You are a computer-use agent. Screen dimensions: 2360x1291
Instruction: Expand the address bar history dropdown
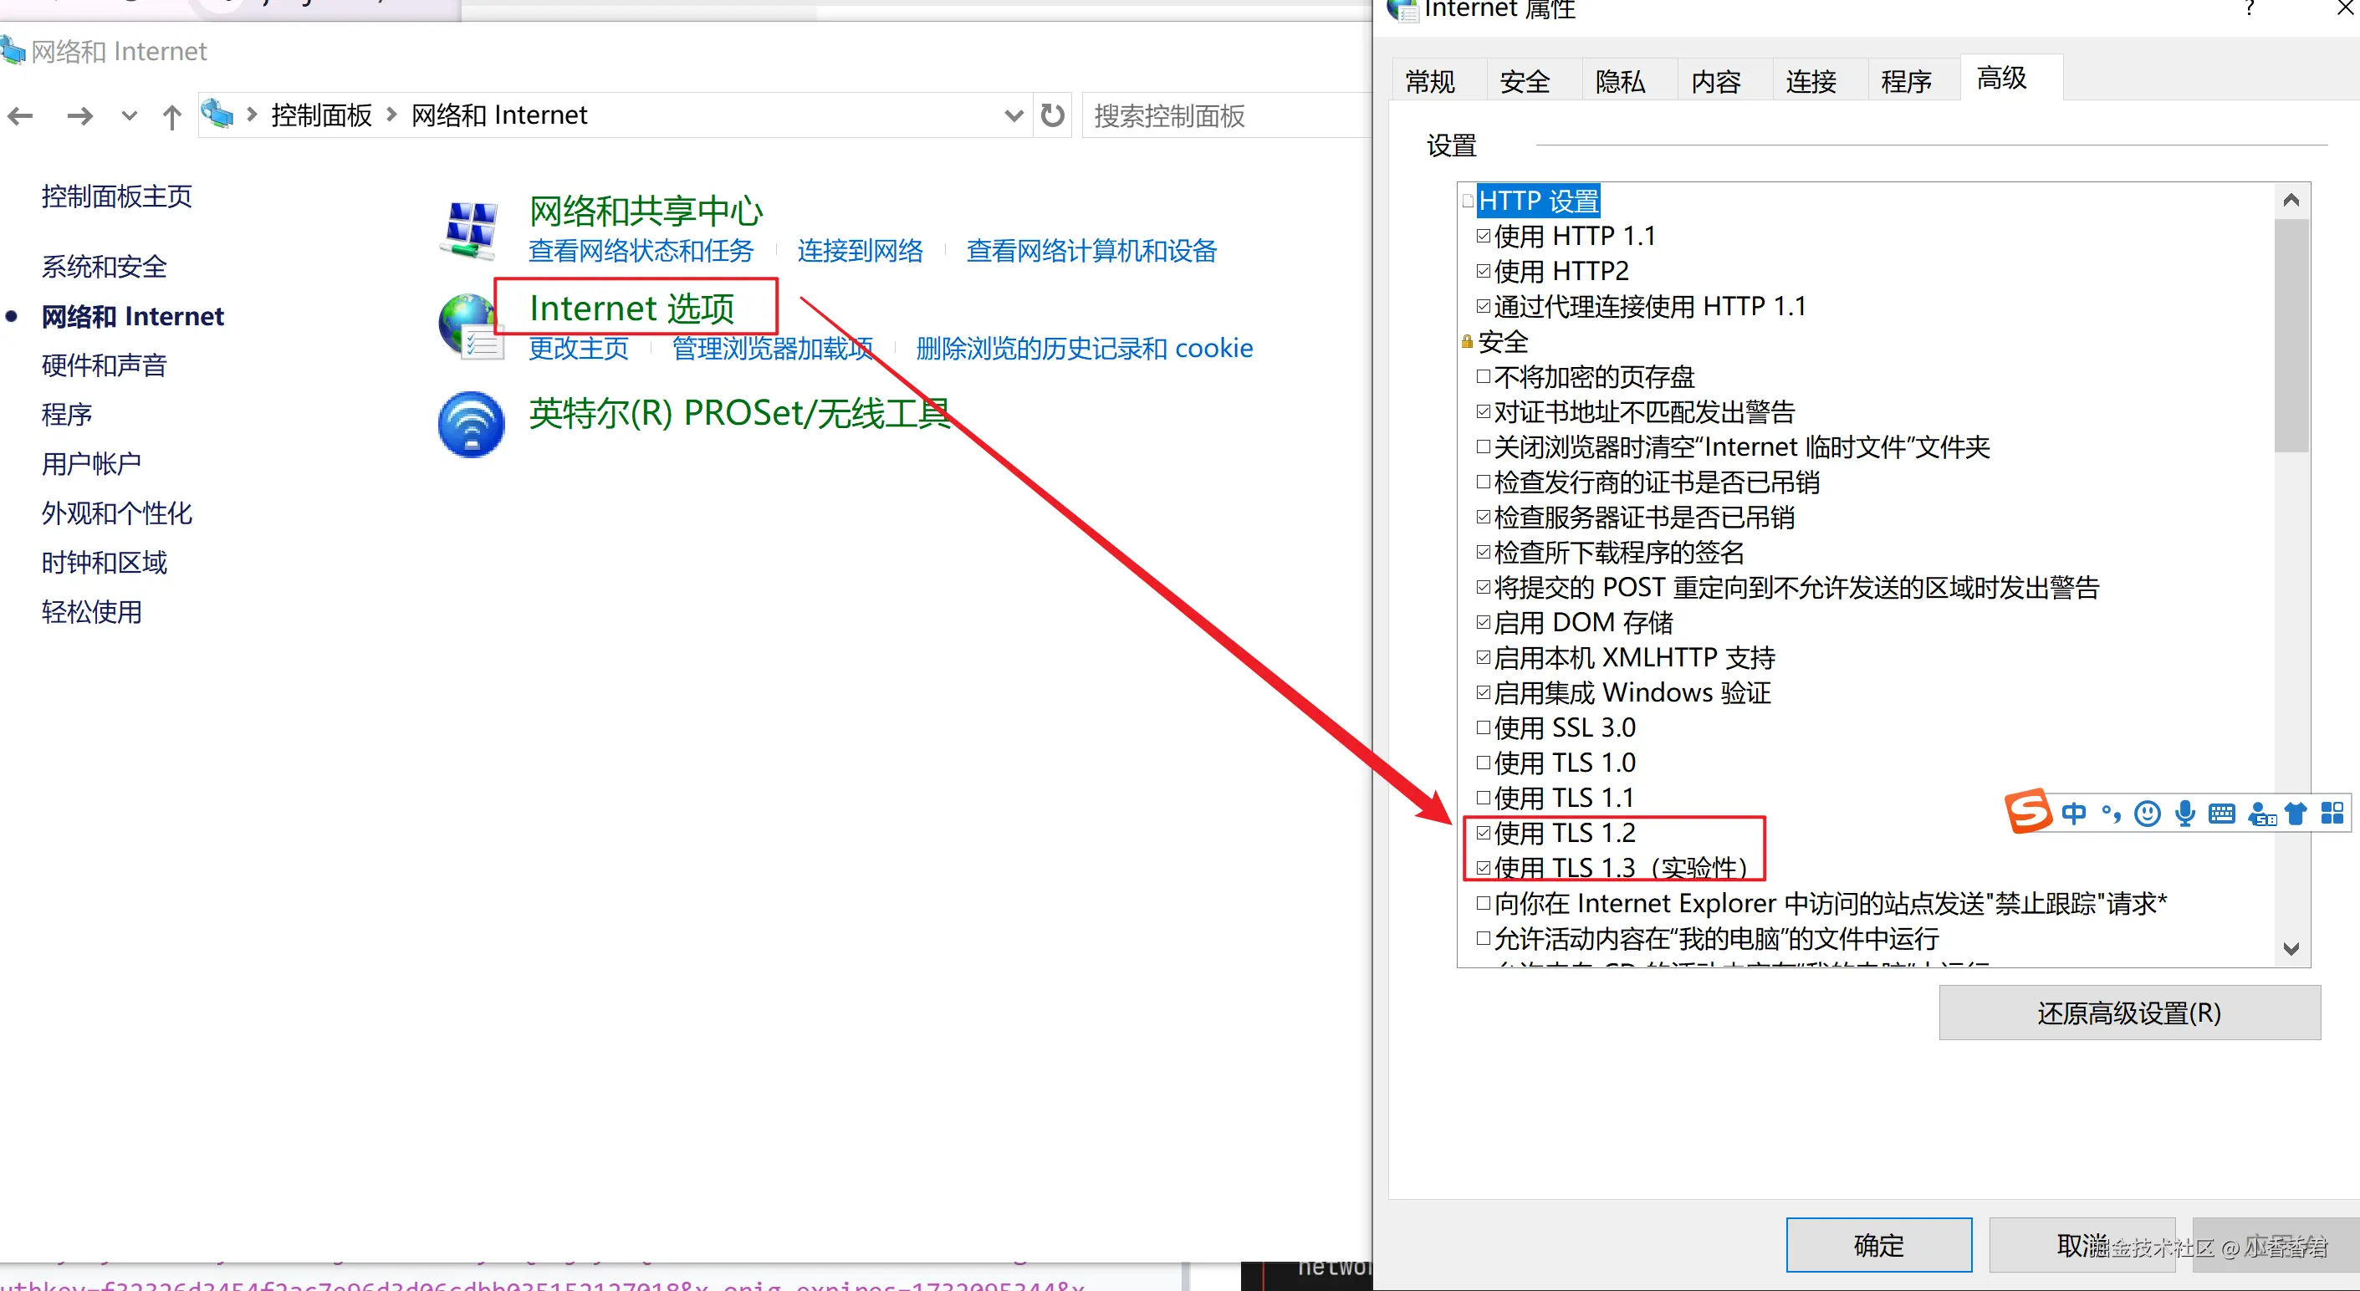click(x=1014, y=115)
